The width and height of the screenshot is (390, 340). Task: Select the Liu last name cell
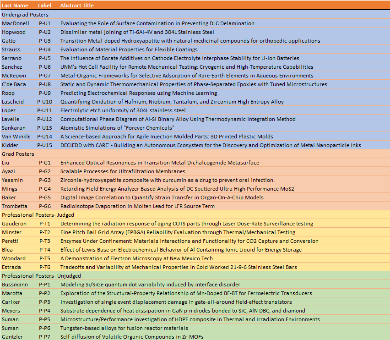[x=15, y=163]
